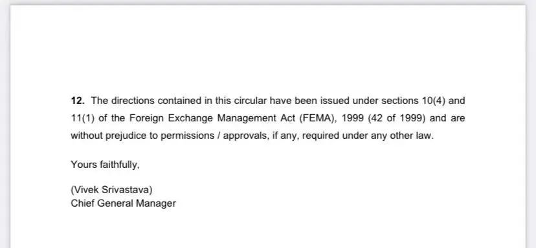536x248 pixels.
Task: Click the signatory name "(Vivek Srivastava)"
Action: 111,190
